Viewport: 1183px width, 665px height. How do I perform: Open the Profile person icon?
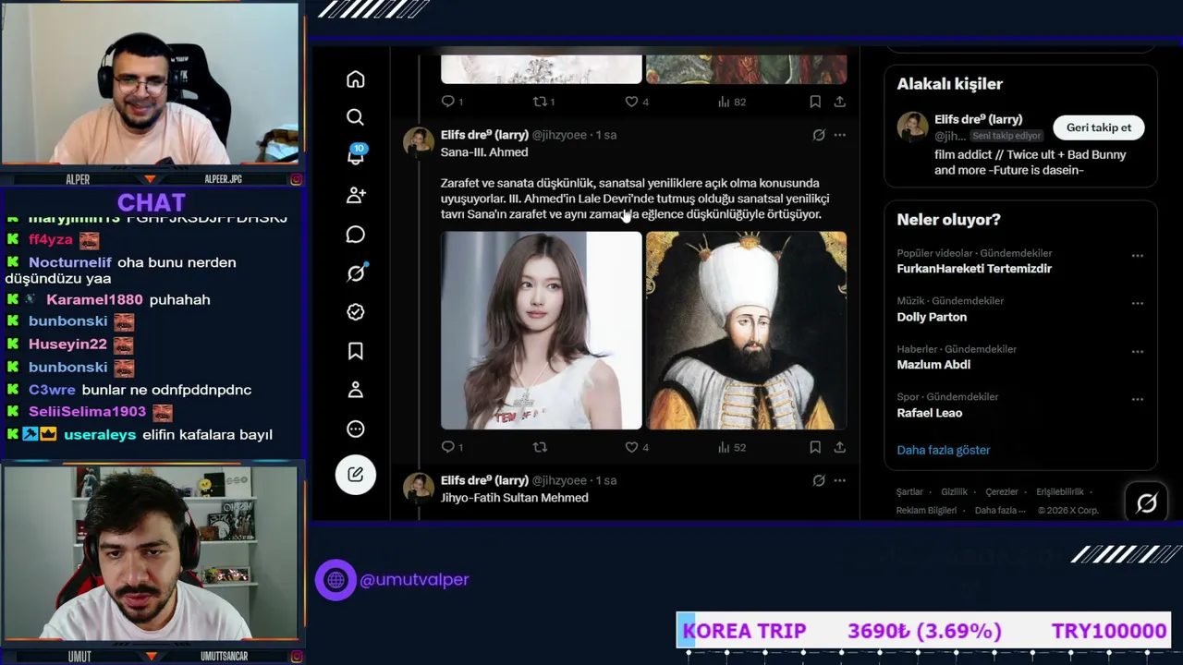coord(356,390)
